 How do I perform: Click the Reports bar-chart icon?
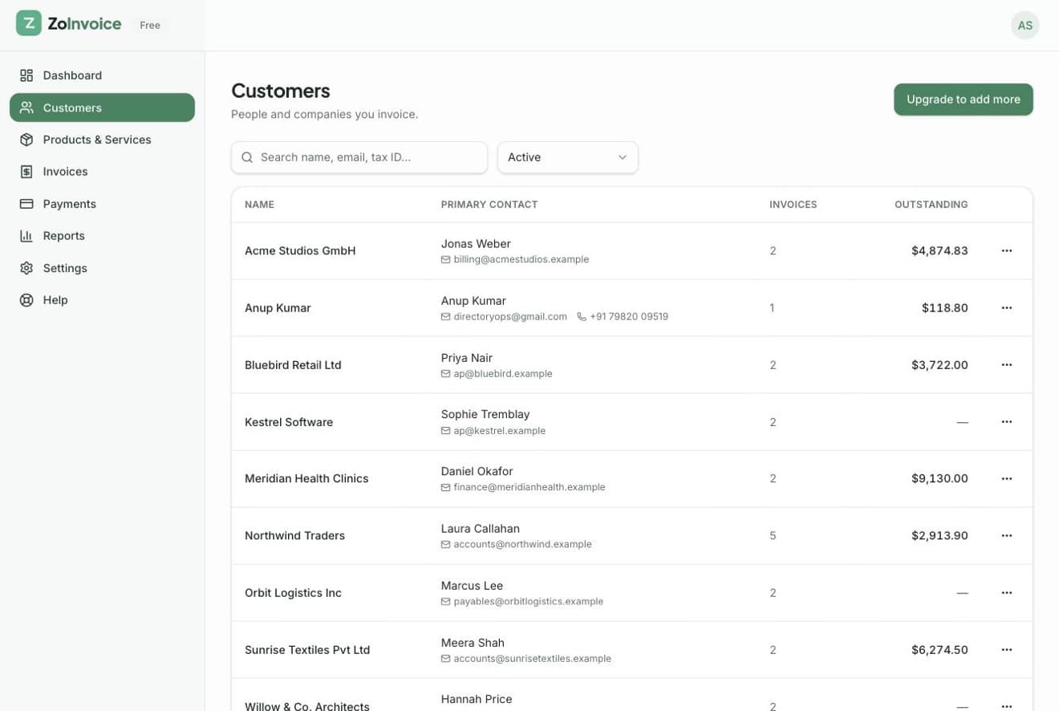26,236
